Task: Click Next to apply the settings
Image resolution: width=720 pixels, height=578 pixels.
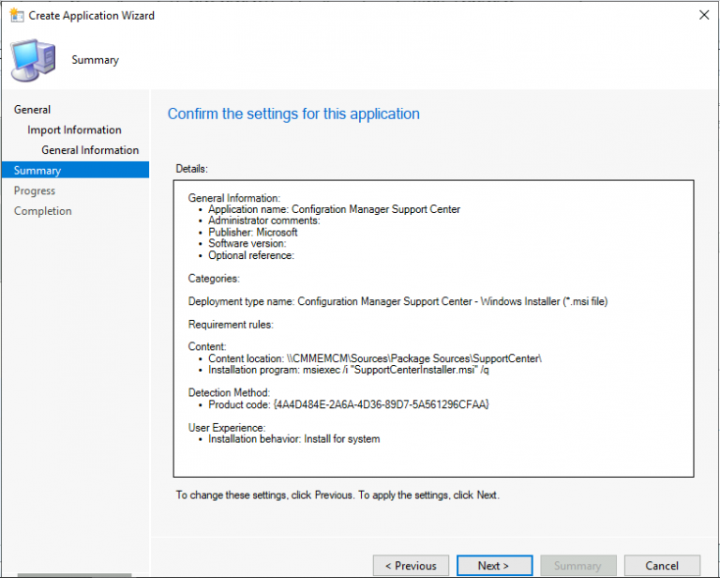Action: tap(493, 566)
